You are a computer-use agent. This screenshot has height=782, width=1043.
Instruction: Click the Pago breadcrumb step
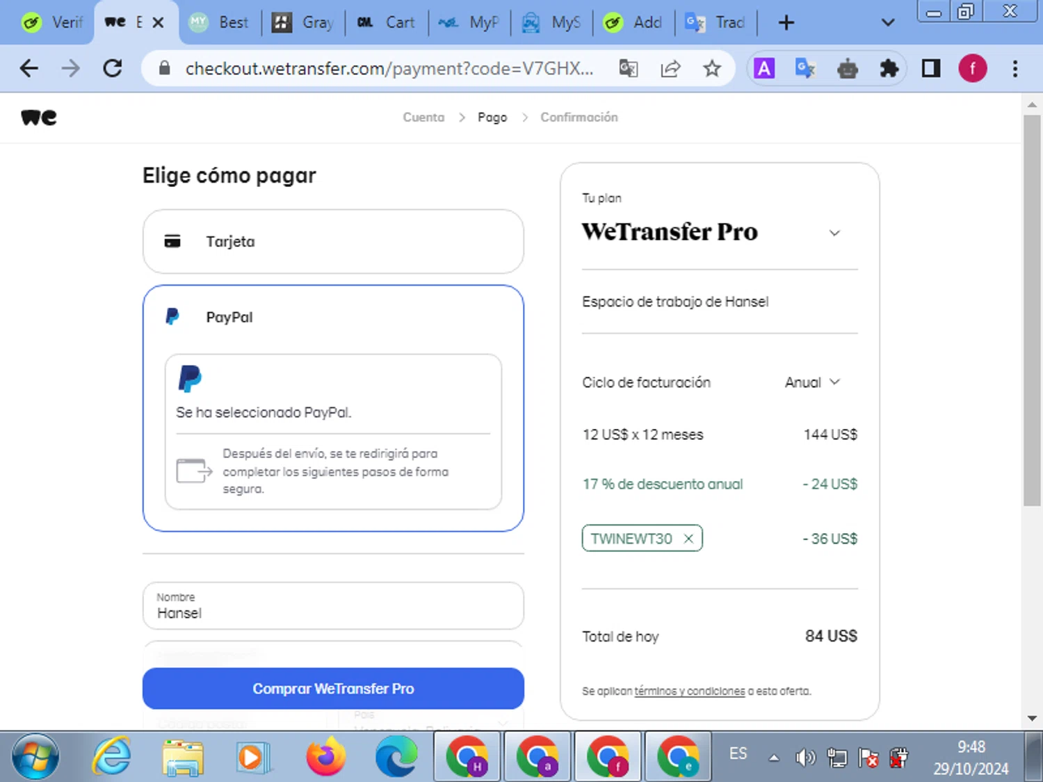click(492, 117)
